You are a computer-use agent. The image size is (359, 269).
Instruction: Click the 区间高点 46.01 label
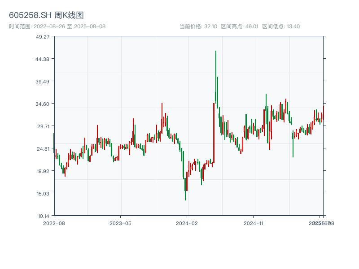point(240,26)
